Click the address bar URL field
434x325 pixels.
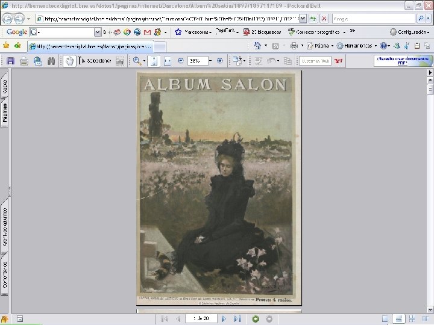click(x=171, y=19)
